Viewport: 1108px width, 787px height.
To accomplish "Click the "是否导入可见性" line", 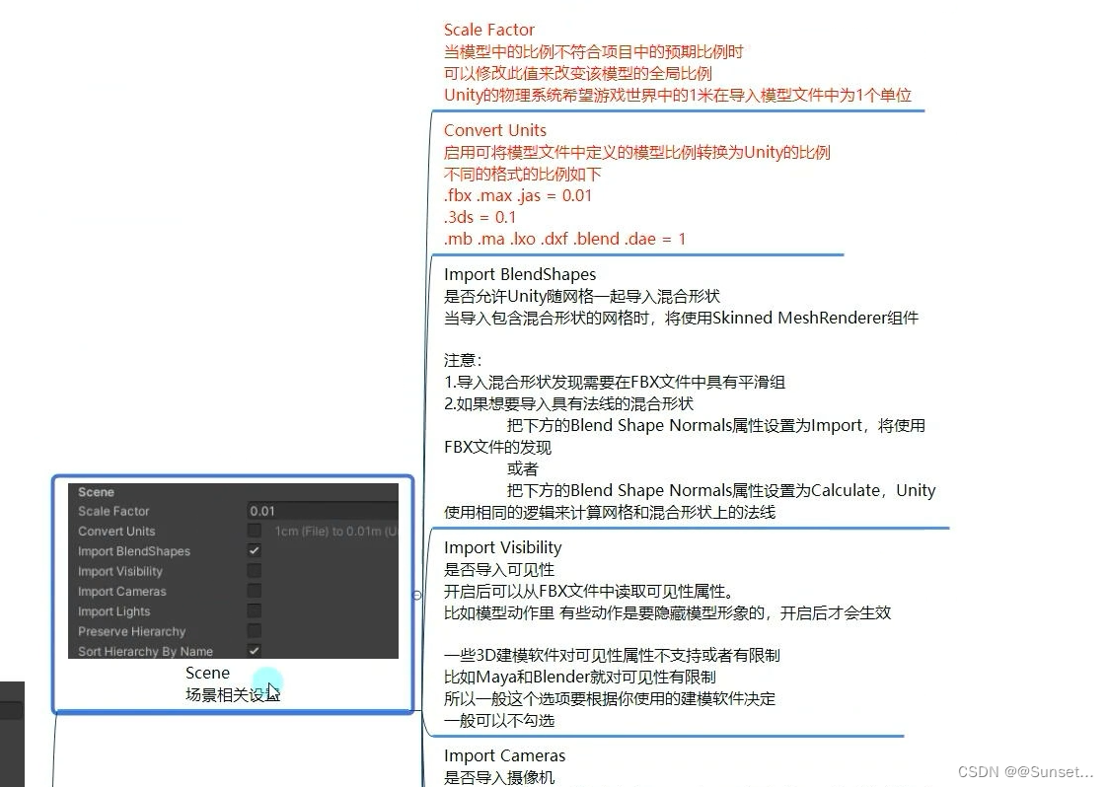I will 499,569.
